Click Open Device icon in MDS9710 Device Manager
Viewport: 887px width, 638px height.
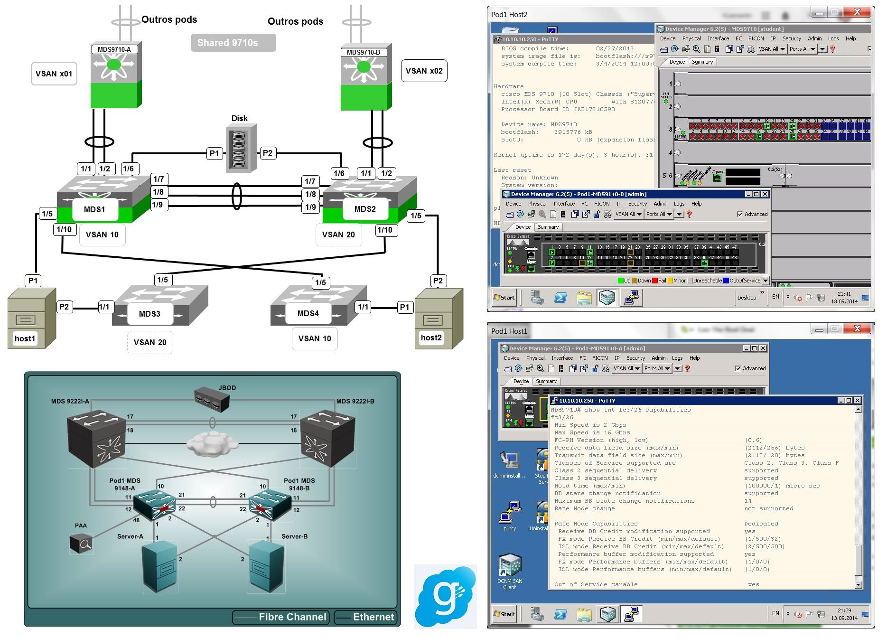pos(664,49)
